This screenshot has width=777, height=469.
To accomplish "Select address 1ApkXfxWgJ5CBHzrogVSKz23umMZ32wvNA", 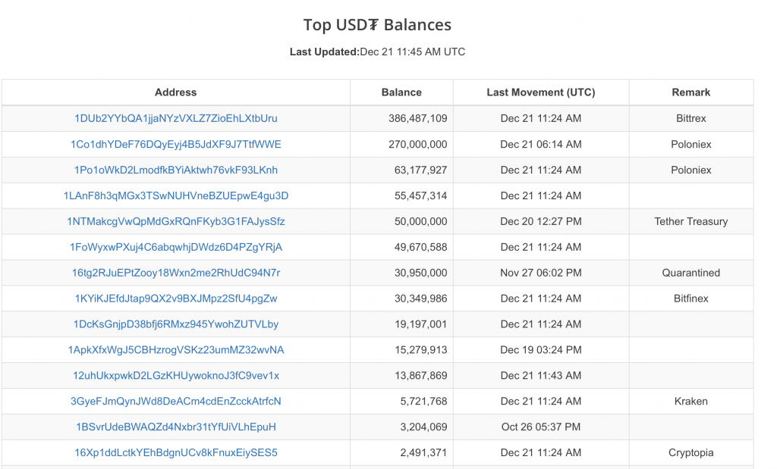I will pos(175,350).
